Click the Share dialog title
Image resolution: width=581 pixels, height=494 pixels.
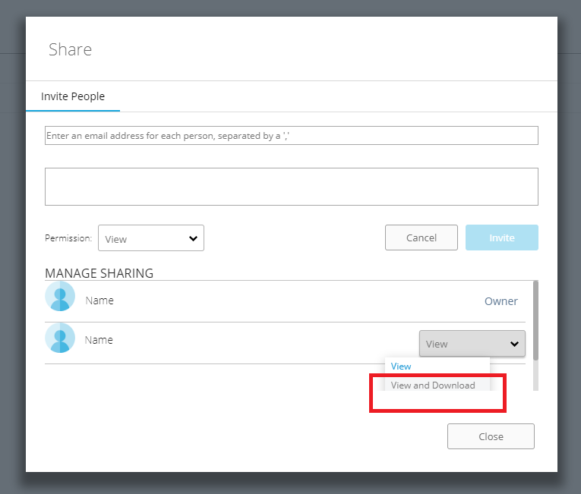70,50
